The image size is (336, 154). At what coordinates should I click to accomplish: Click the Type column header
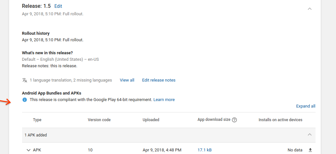(37, 120)
